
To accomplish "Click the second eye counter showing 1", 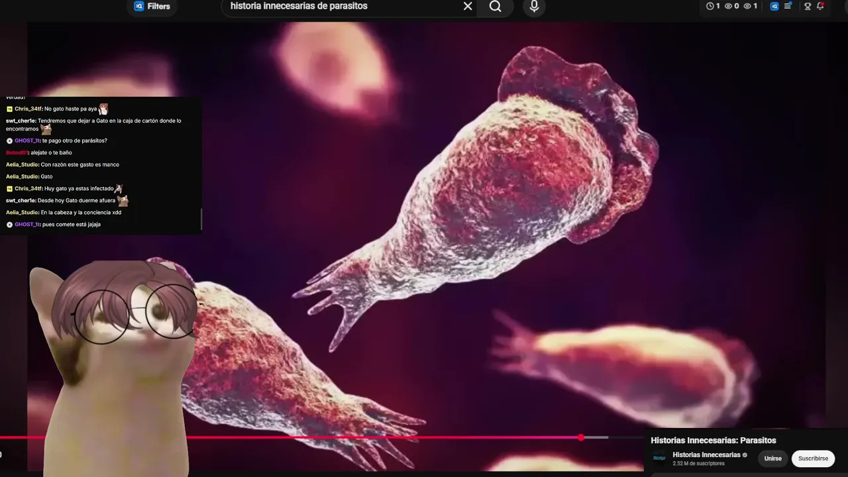I will point(750,7).
